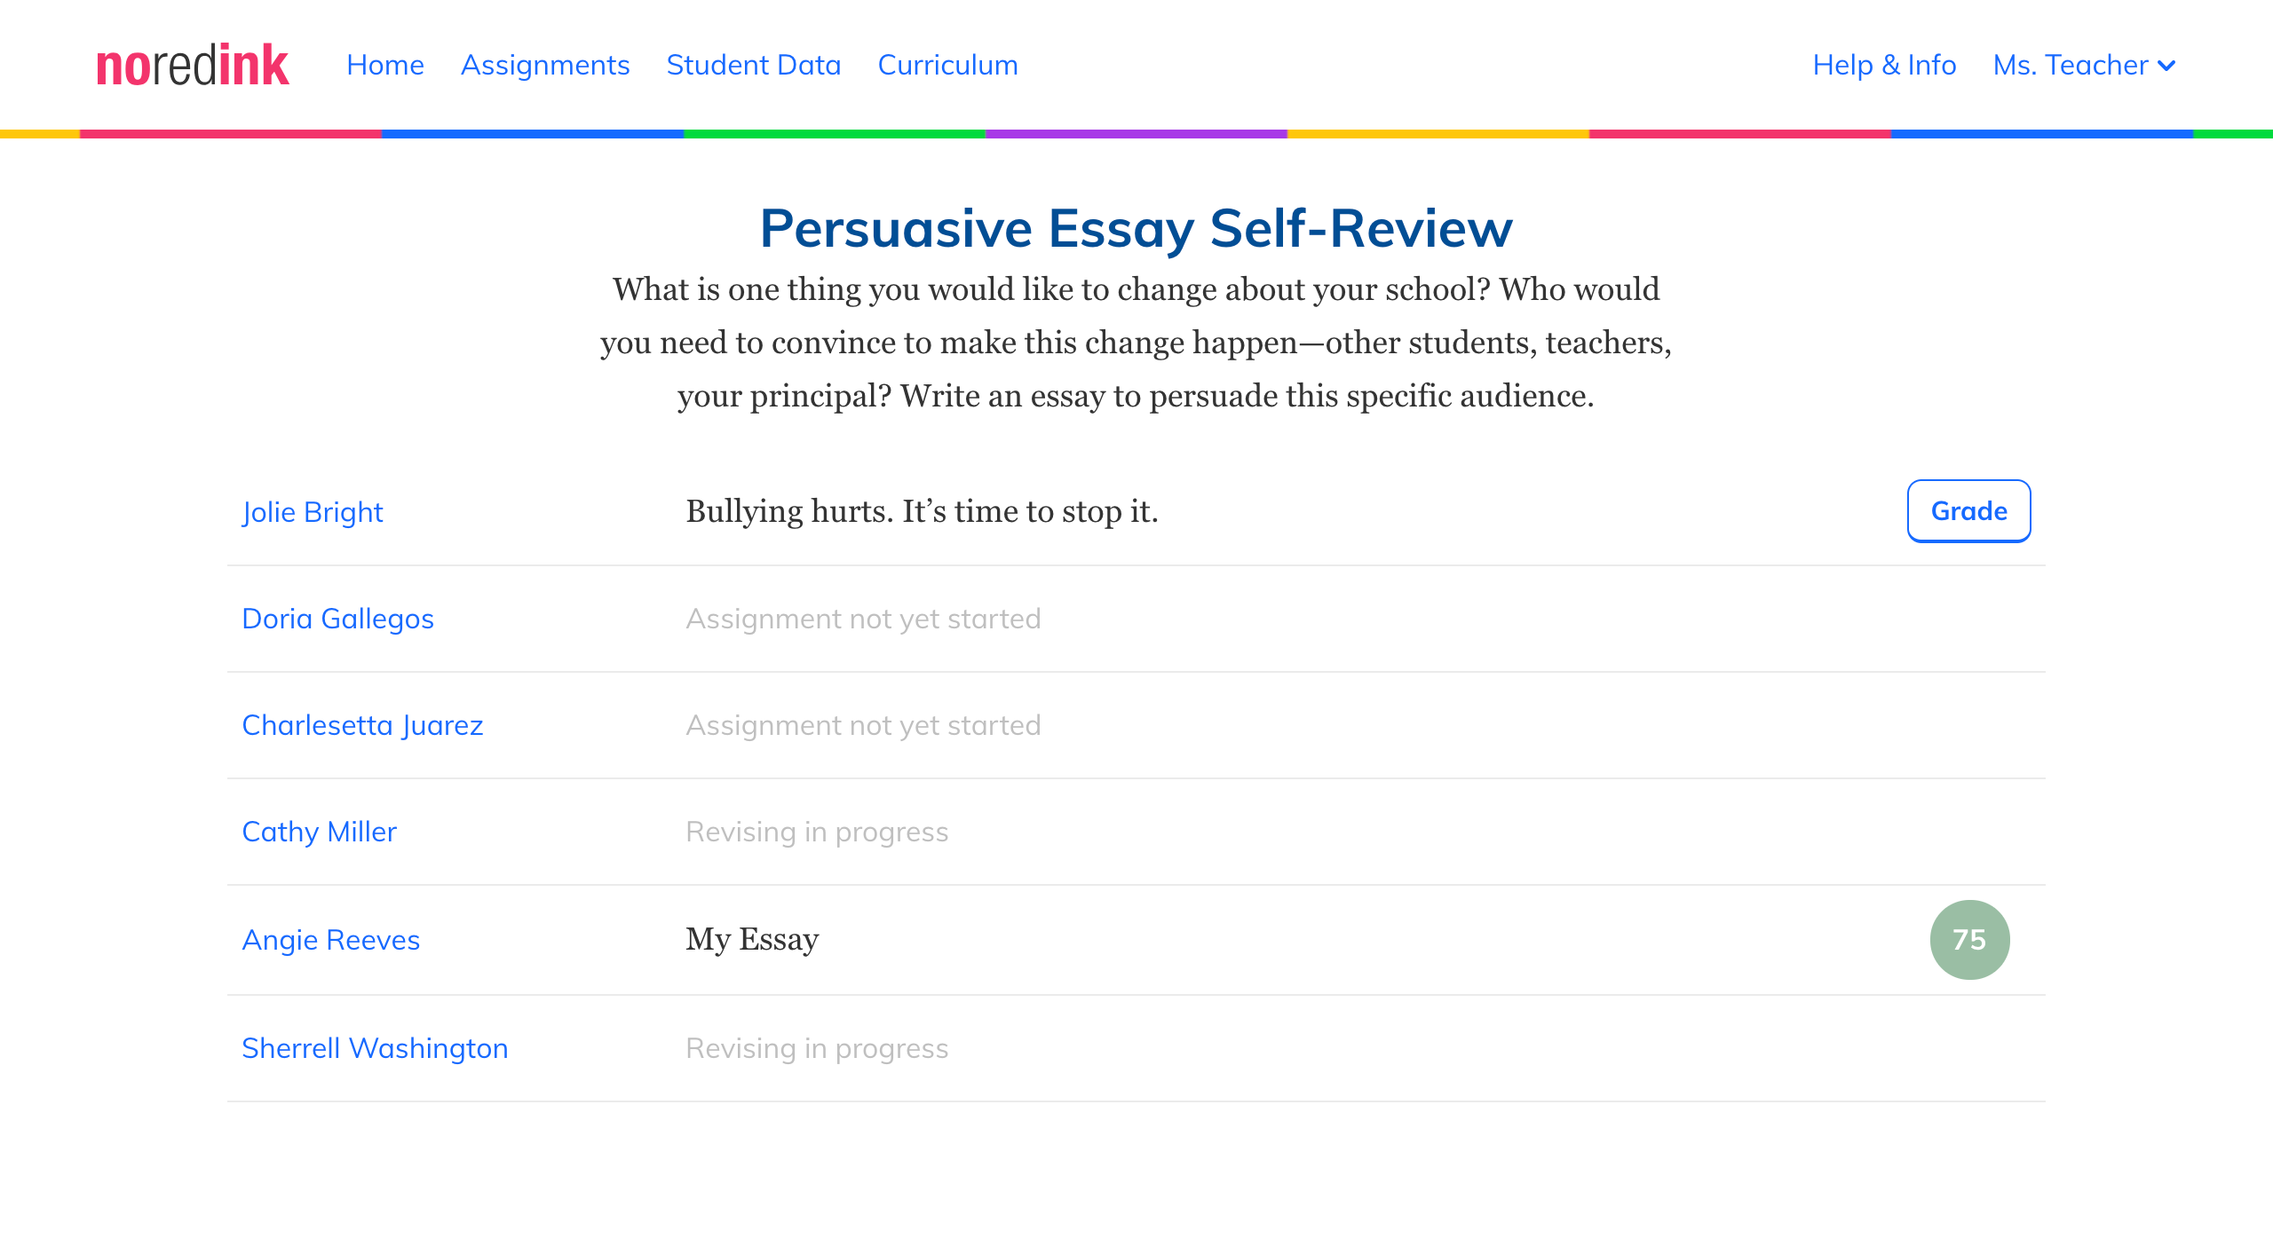This screenshot has height=1239, width=2273.
Task: Click the Ms. Teacher account name
Action: (2071, 65)
